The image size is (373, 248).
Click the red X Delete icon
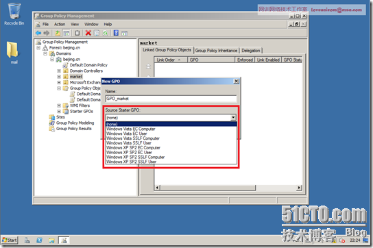coord(88,33)
